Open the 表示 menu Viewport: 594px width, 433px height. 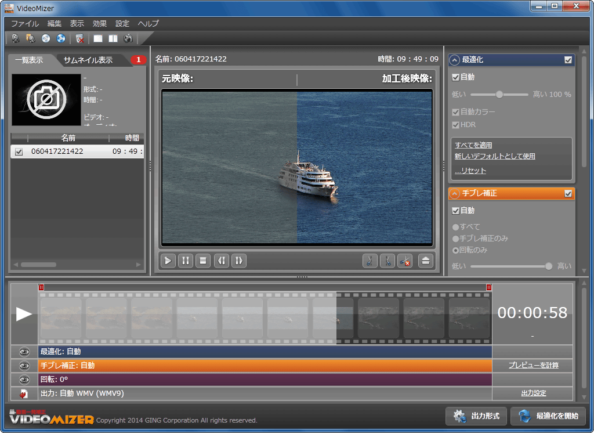pos(77,24)
